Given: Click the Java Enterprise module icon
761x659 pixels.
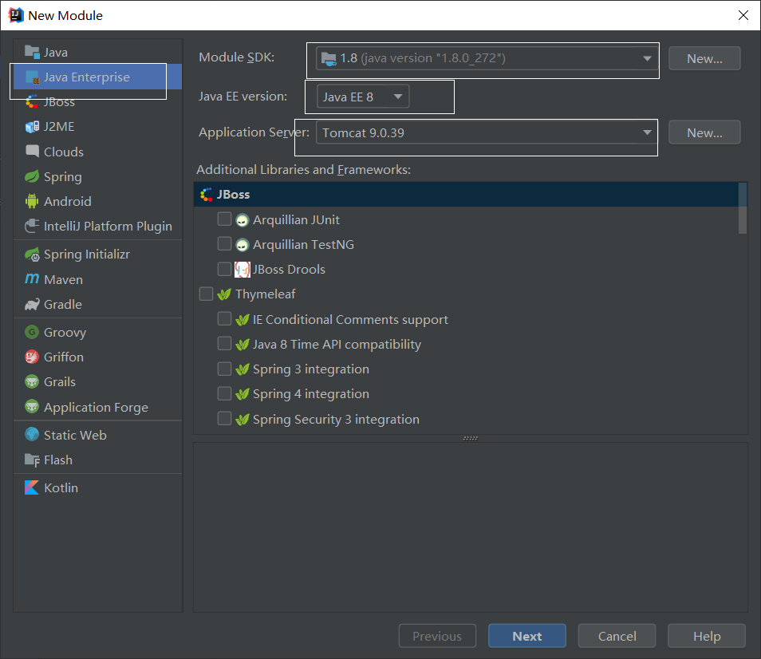Looking at the screenshot, I should tap(32, 77).
